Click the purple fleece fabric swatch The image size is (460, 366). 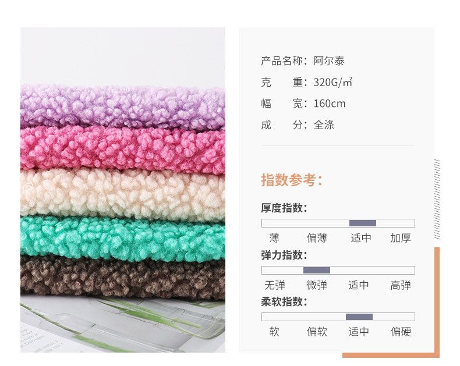tap(123, 106)
